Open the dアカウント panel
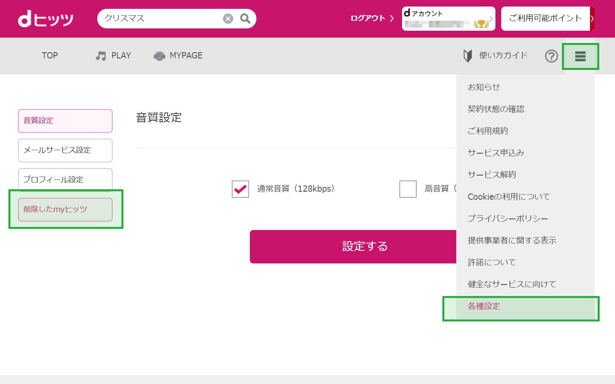 click(449, 18)
